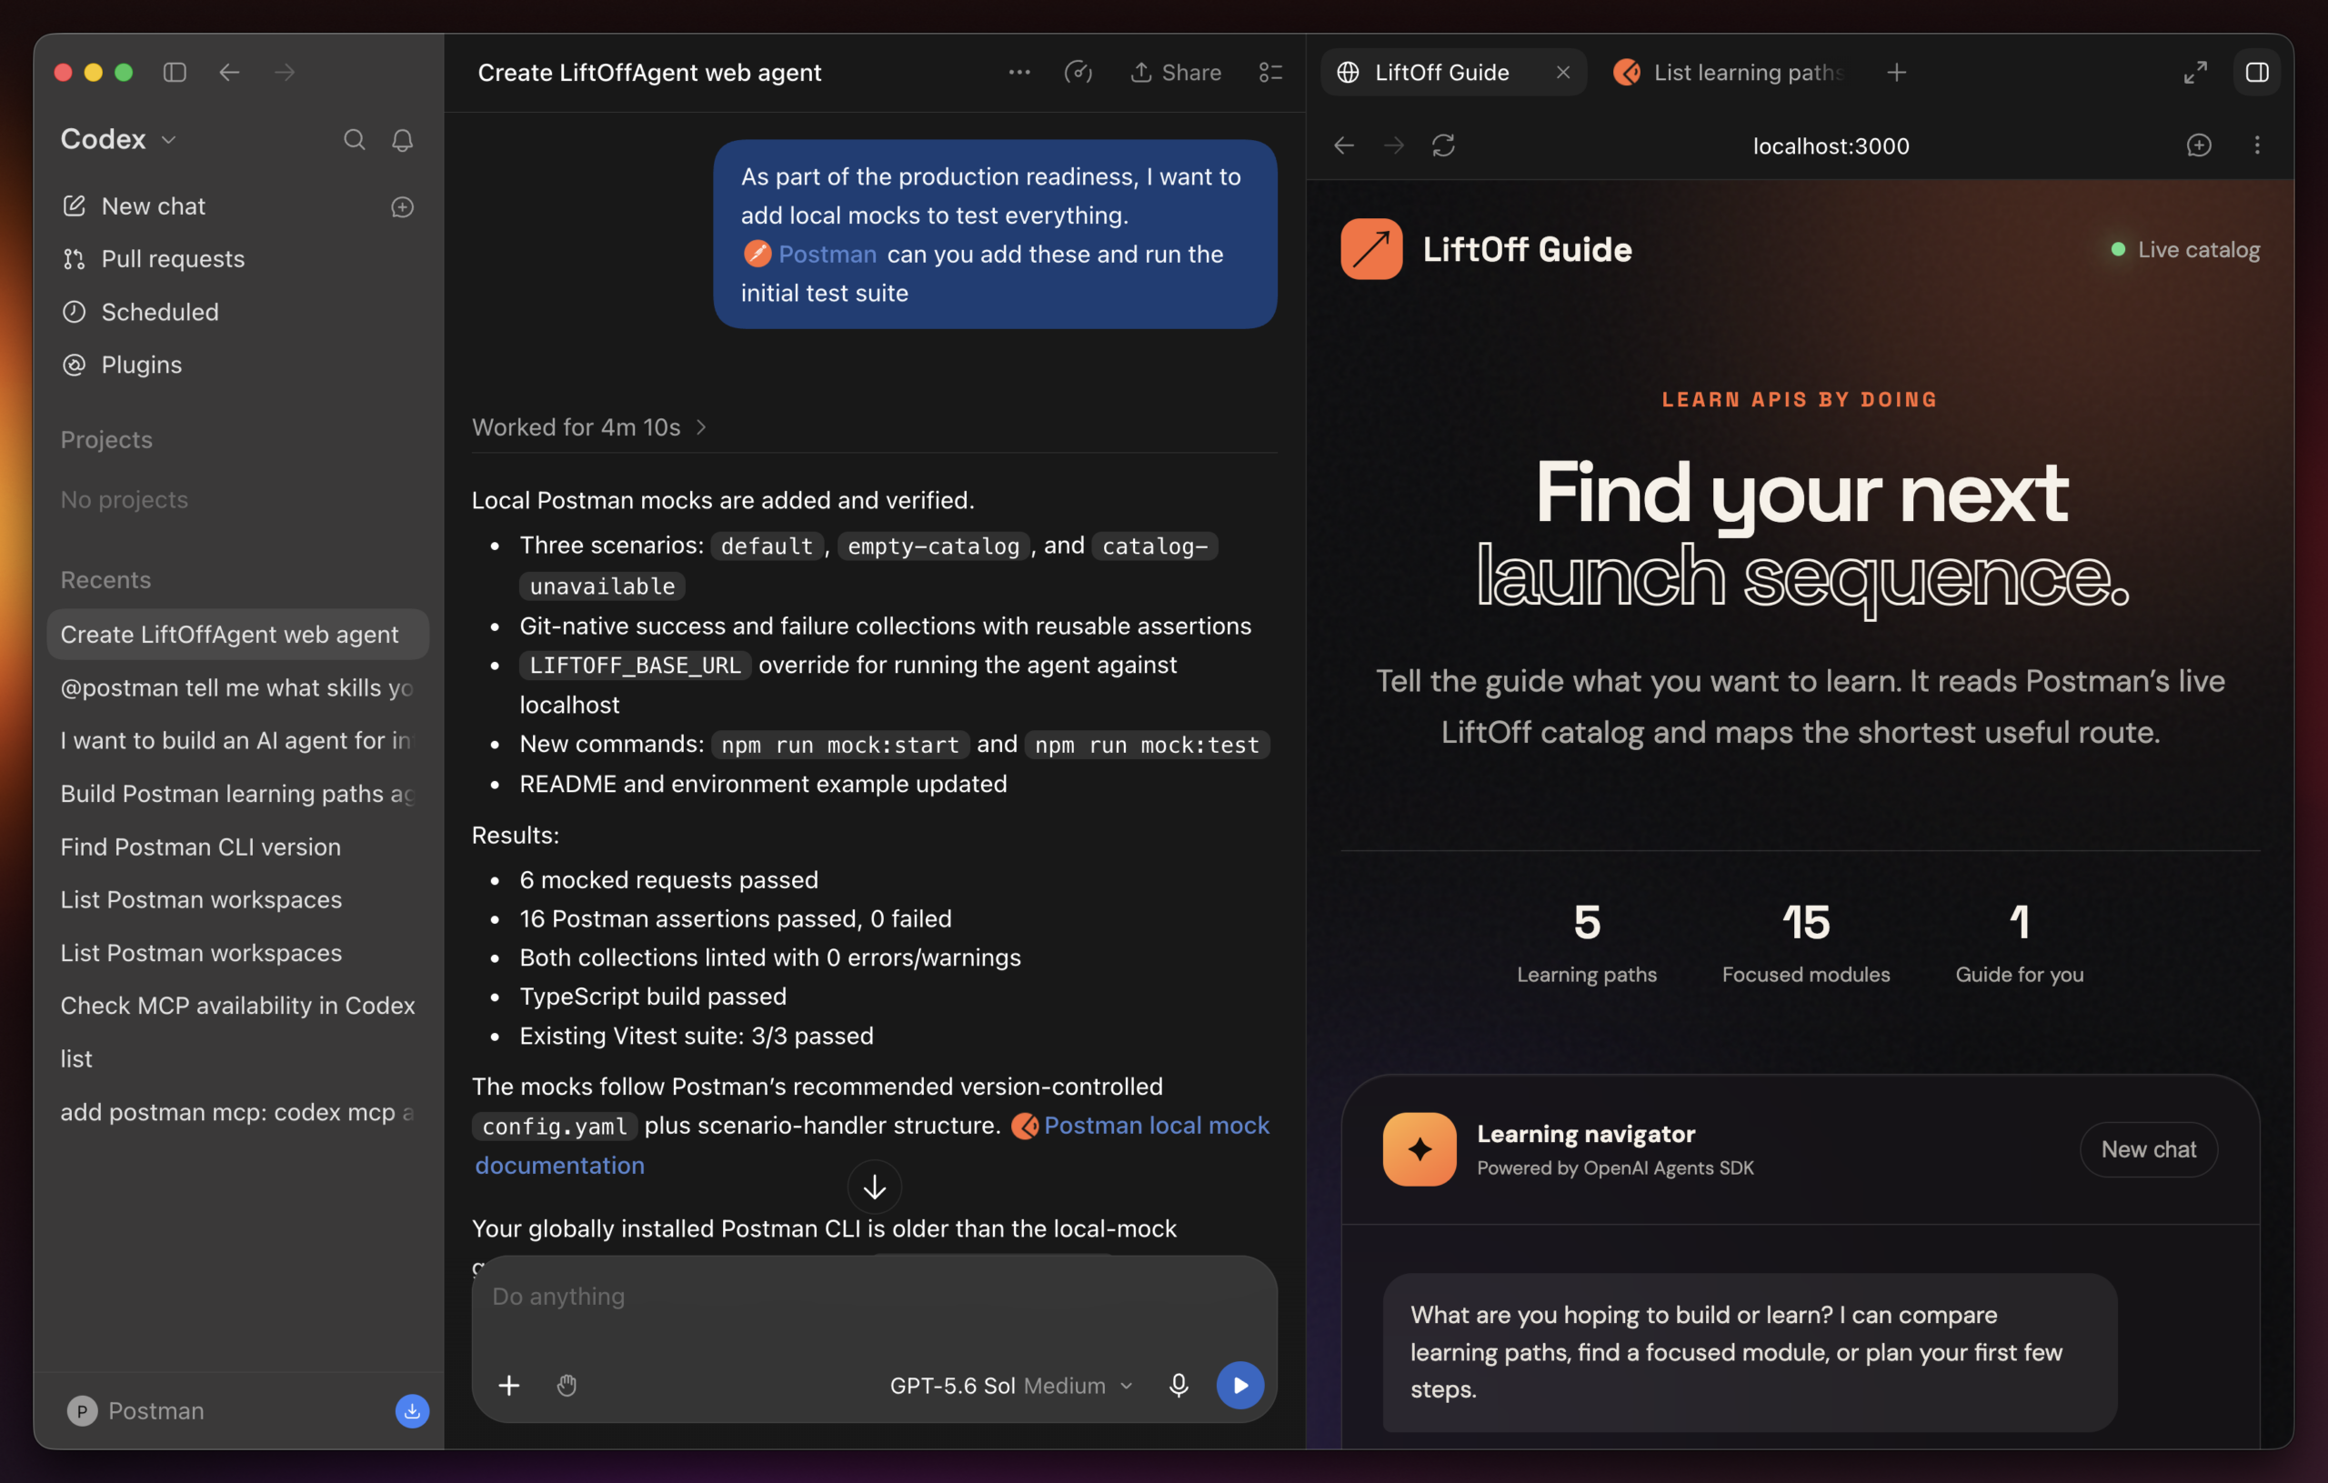Open a new browser tab
This screenshot has width=2328, height=1483.
click(1897, 73)
